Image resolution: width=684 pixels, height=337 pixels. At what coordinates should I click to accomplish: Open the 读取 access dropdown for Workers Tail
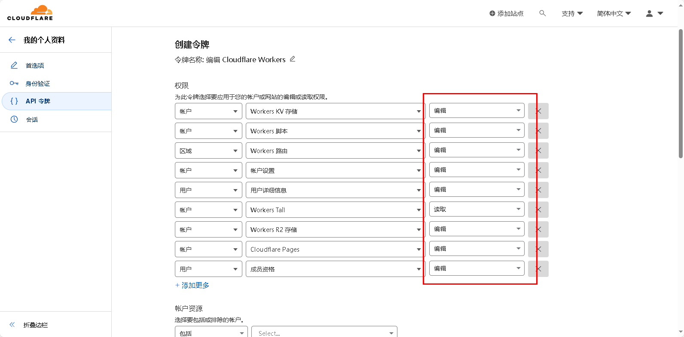point(477,209)
